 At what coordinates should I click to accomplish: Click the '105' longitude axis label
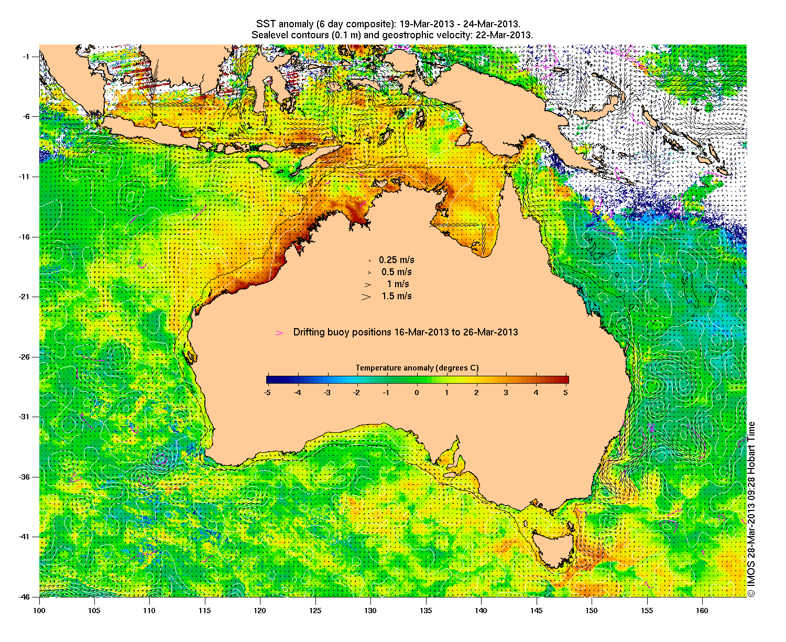(x=94, y=610)
